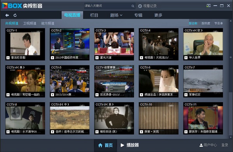Sort channels by name 按名称
The height and width of the screenshot is (152, 233).
tap(193, 23)
